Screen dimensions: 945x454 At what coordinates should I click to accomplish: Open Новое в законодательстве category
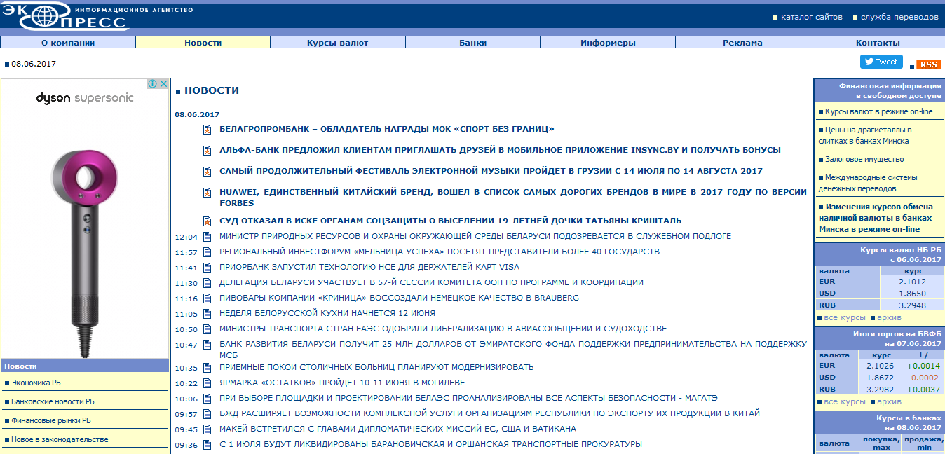60,439
